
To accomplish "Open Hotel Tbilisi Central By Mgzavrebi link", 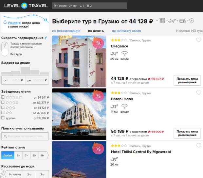I will (x=141, y=152).
